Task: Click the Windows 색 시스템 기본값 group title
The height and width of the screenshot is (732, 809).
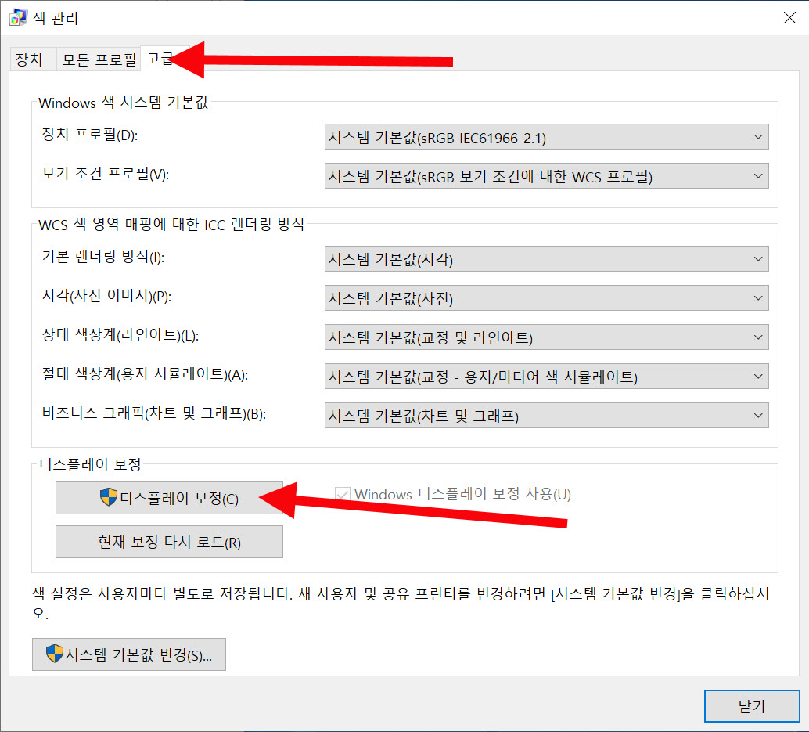Action: tap(124, 103)
